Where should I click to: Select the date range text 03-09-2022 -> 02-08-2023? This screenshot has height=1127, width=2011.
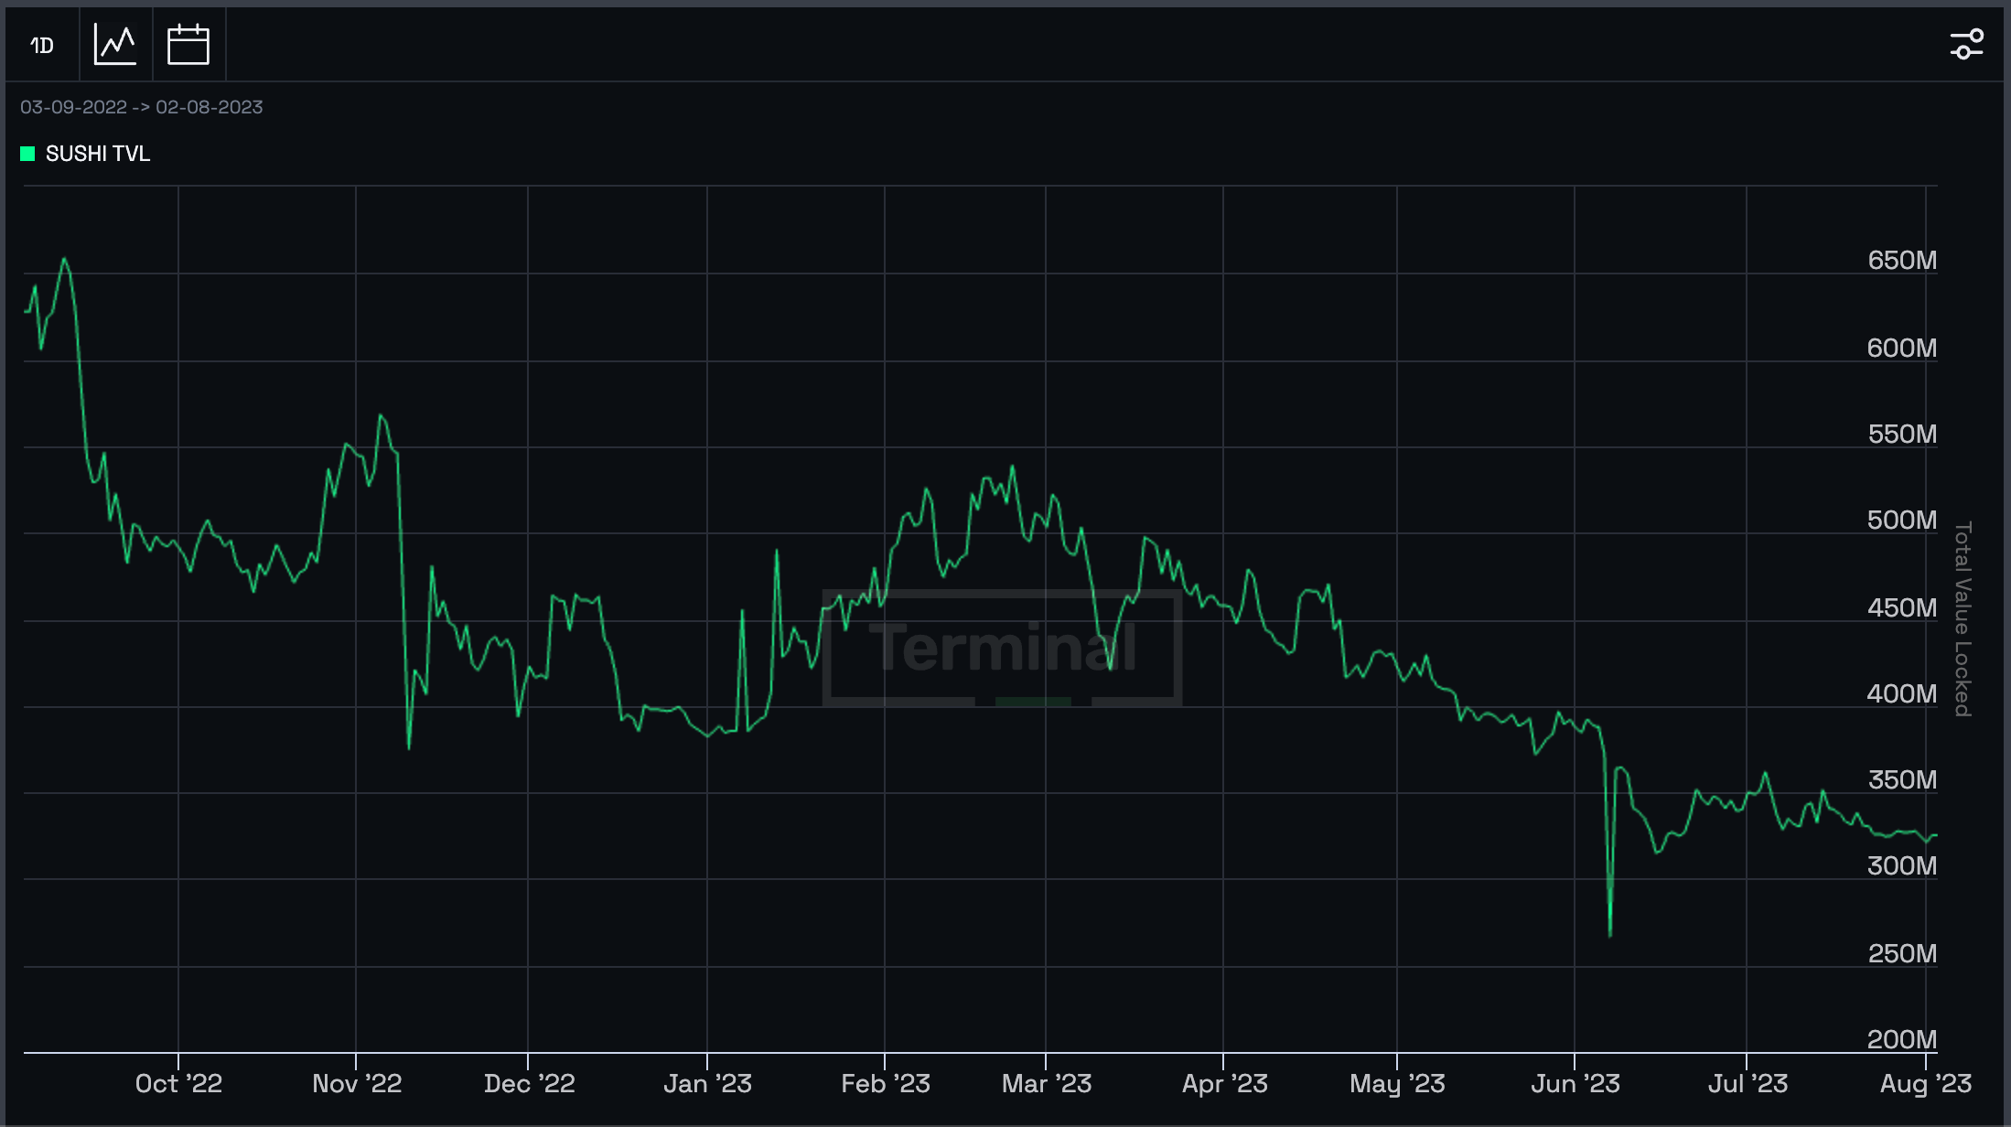tap(142, 107)
